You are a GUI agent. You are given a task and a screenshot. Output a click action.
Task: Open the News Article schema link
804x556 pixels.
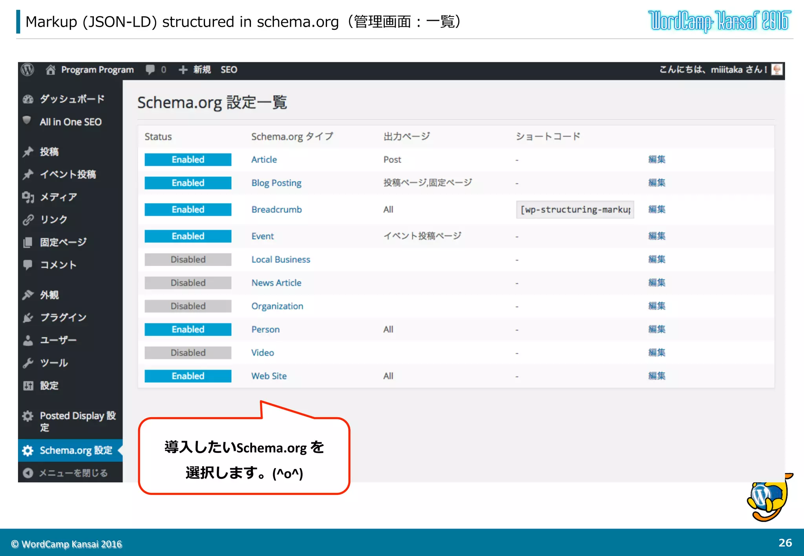click(x=276, y=283)
